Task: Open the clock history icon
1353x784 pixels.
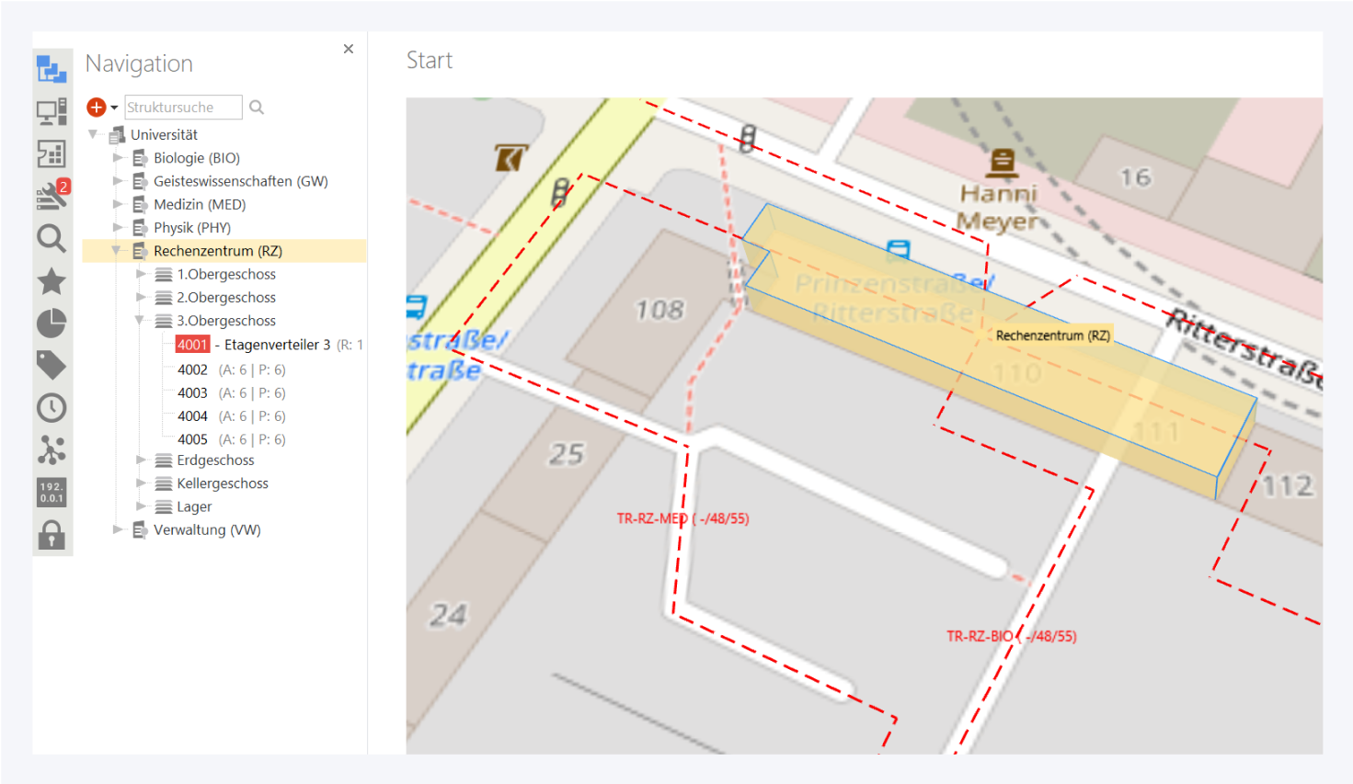Action: [52, 407]
